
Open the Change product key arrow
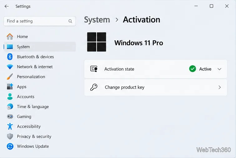[219, 87]
